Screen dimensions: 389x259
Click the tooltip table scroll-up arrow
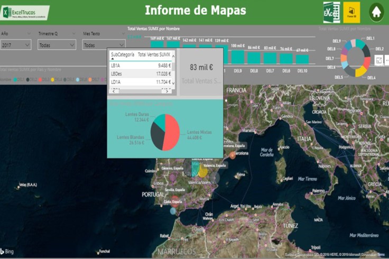(x=173, y=56)
